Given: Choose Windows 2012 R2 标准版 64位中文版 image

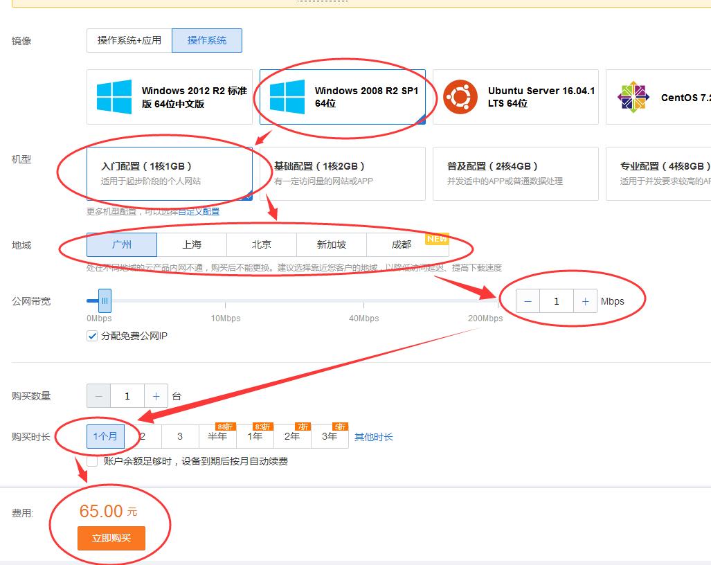Looking at the screenshot, I should pyautogui.click(x=170, y=97).
